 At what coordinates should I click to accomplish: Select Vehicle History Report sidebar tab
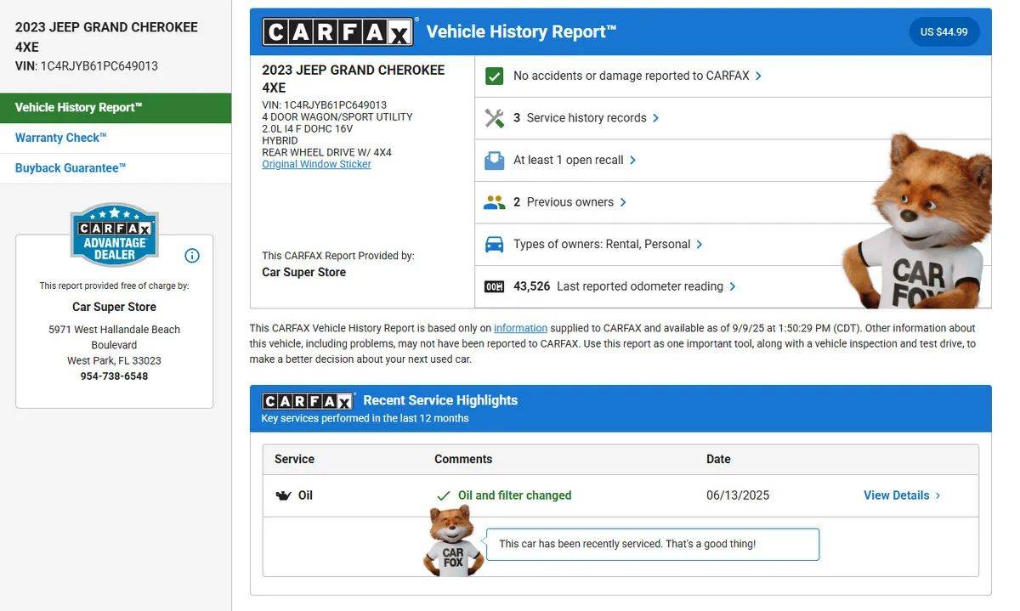[x=116, y=108]
